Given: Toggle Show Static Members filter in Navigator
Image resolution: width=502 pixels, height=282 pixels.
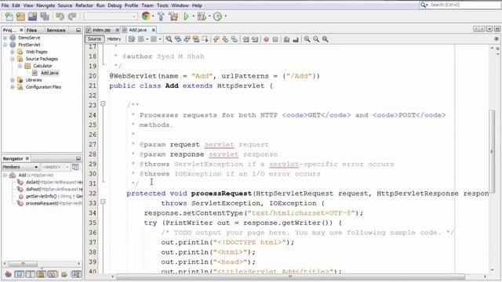Looking at the screenshot, I should click(30, 274).
